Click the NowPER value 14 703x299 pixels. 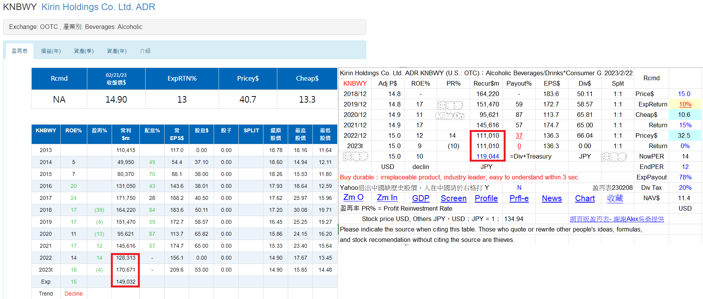[x=685, y=156]
